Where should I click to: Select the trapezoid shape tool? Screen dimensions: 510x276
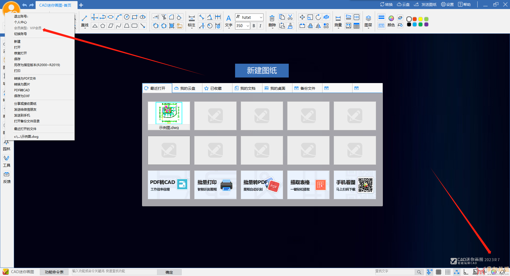127,26
